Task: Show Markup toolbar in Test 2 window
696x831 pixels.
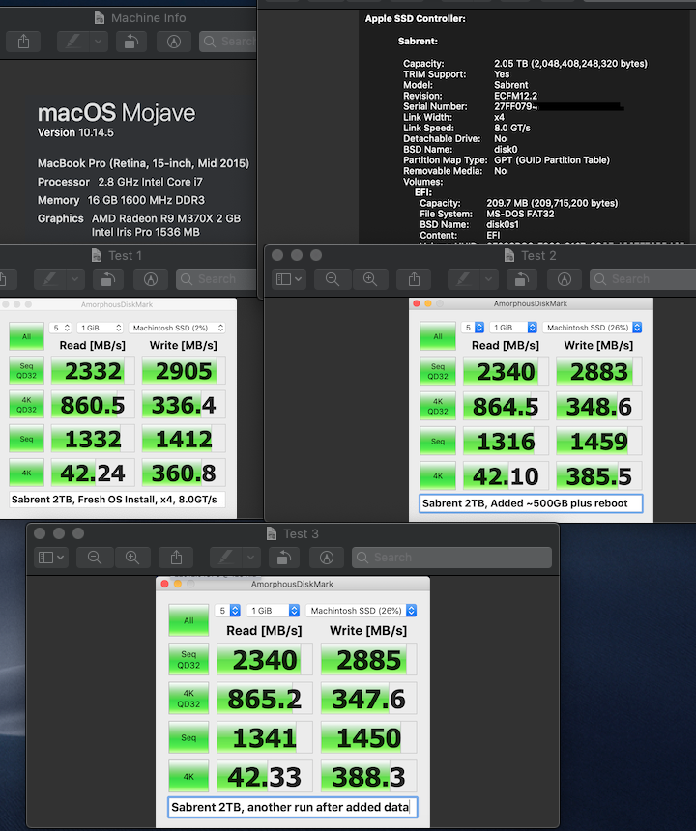Action: click(x=564, y=278)
